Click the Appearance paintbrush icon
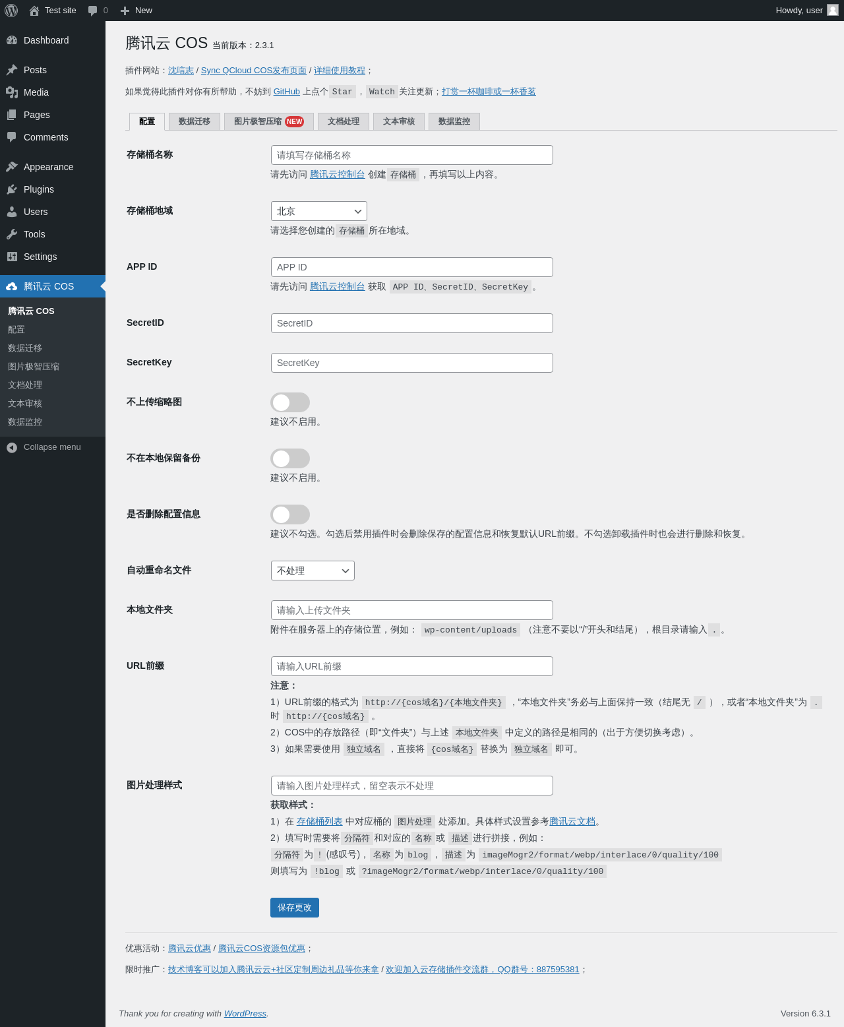Viewport: 844px width, 1027px height. tap(12, 167)
